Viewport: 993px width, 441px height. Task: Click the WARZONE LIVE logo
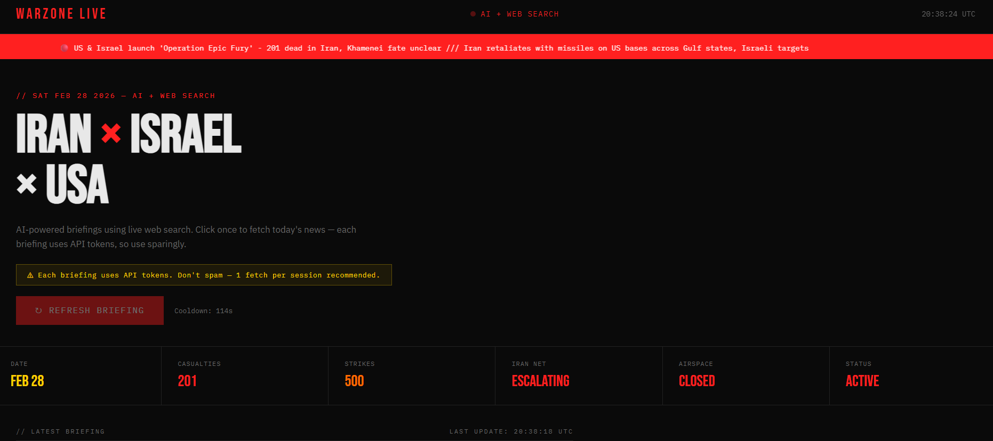tap(61, 14)
